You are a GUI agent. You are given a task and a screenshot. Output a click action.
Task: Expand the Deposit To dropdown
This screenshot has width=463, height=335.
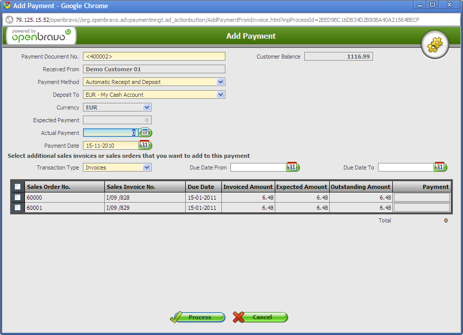pos(220,95)
